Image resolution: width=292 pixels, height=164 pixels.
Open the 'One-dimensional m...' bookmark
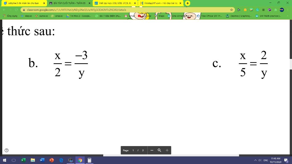pos(181,16)
